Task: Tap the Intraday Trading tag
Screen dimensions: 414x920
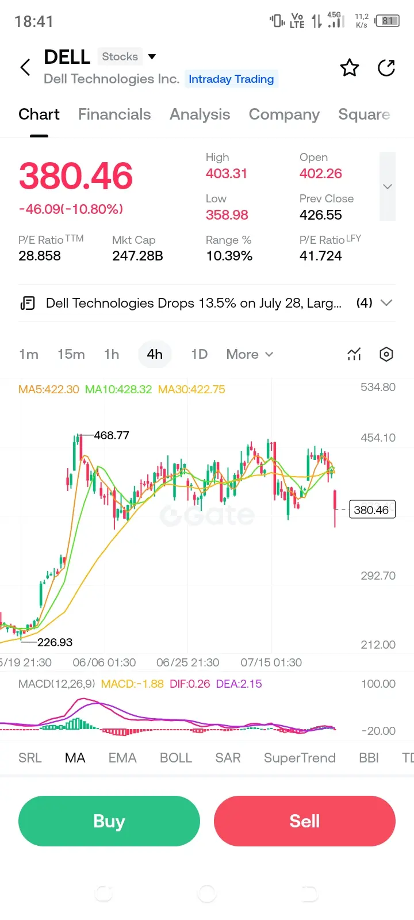Action: pos(231,79)
